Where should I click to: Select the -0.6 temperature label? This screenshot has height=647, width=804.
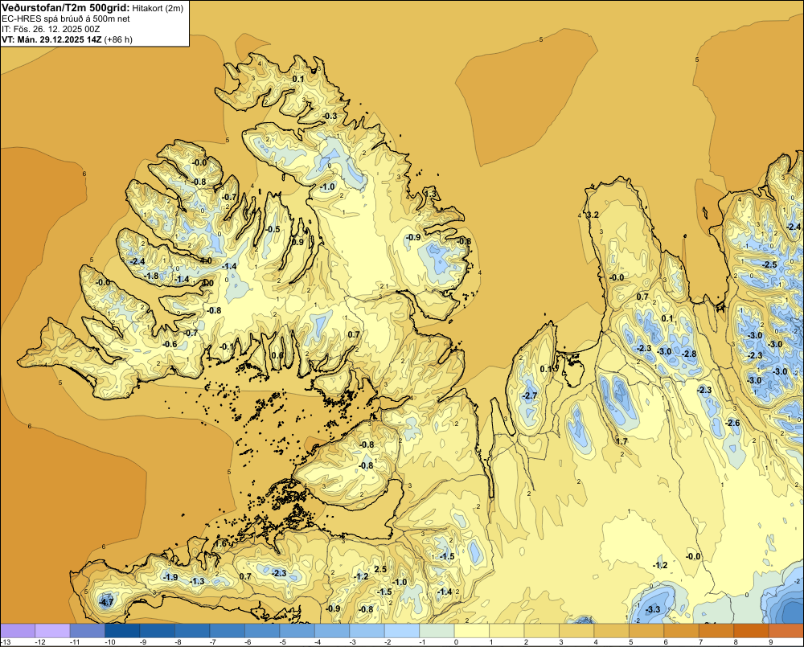pyautogui.click(x=170, y=344)
